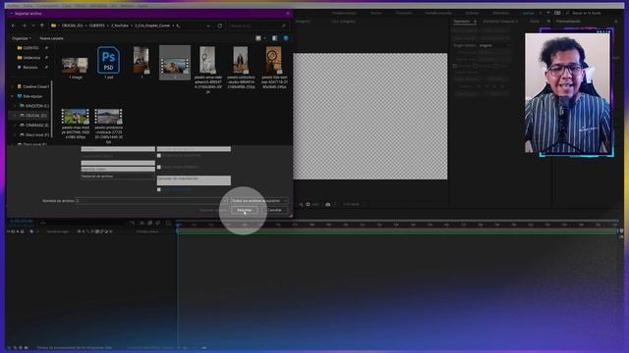Toggle the alphabetical order checkbox
The height and width of the screenshot is (353, 629).
159,167
